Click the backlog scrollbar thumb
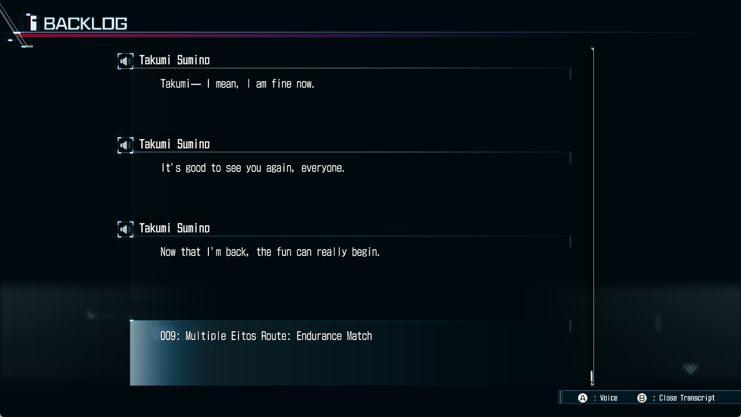 592,378
